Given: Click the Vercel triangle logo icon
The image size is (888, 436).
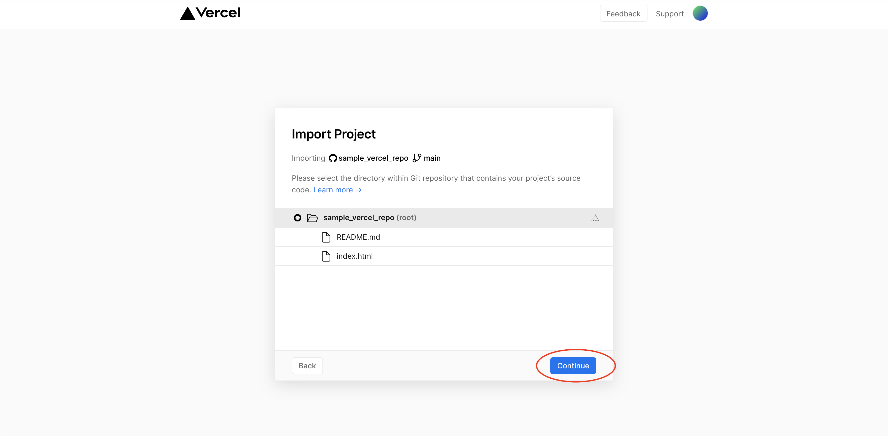Looking at the screenshot, I should [x=188, y=13].
